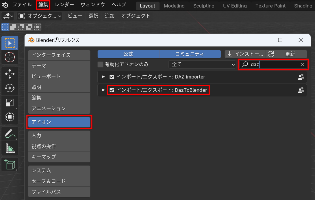Clear the daz search text with X

coord(302,64)
